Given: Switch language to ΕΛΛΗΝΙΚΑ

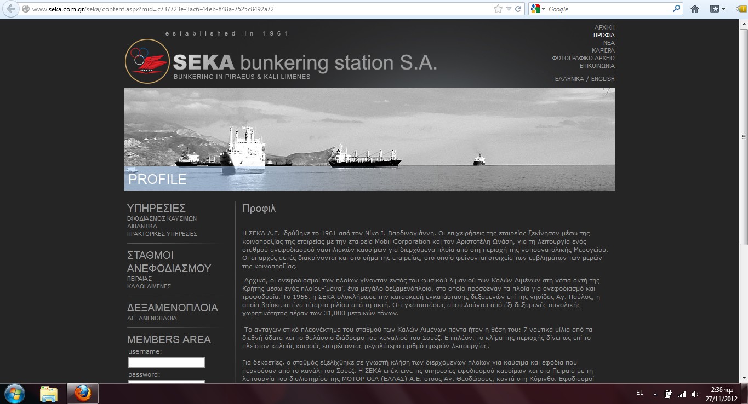Looking at the screenshot, I should coord(569,79).
